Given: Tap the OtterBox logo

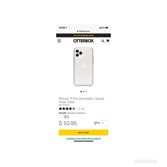Looking at the screenshot, I should point(83,41).
